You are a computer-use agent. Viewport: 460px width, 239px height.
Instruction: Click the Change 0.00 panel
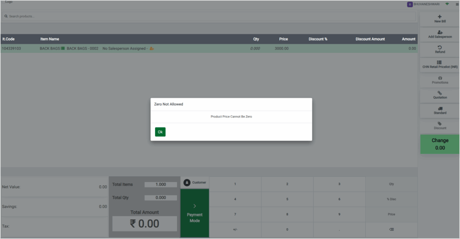440,144
